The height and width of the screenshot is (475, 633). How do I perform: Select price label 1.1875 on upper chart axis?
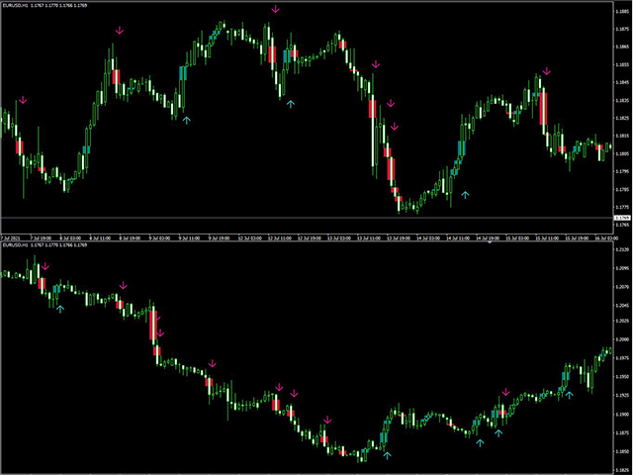tap(622, 29)
